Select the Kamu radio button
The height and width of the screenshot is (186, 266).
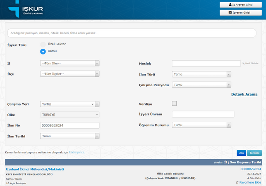(43, 51)
